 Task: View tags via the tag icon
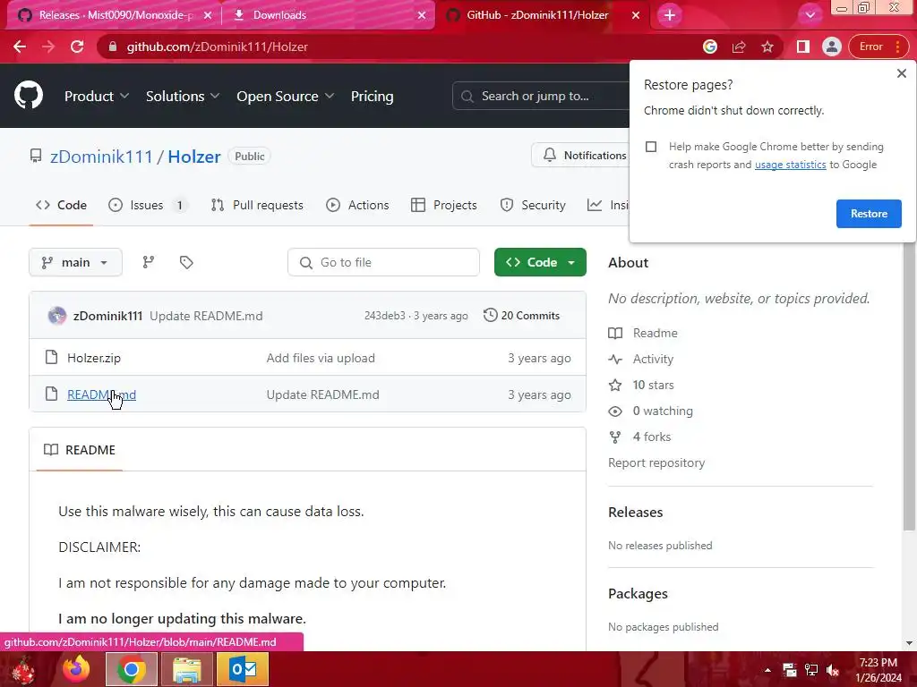[x=186, y=262]
